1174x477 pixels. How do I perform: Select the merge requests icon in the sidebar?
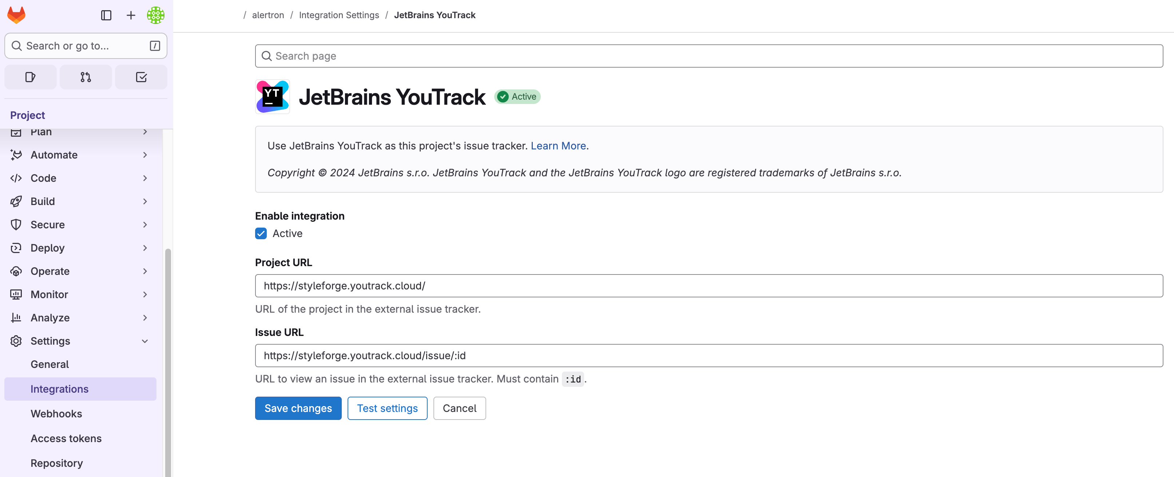[x=85, y=77]
